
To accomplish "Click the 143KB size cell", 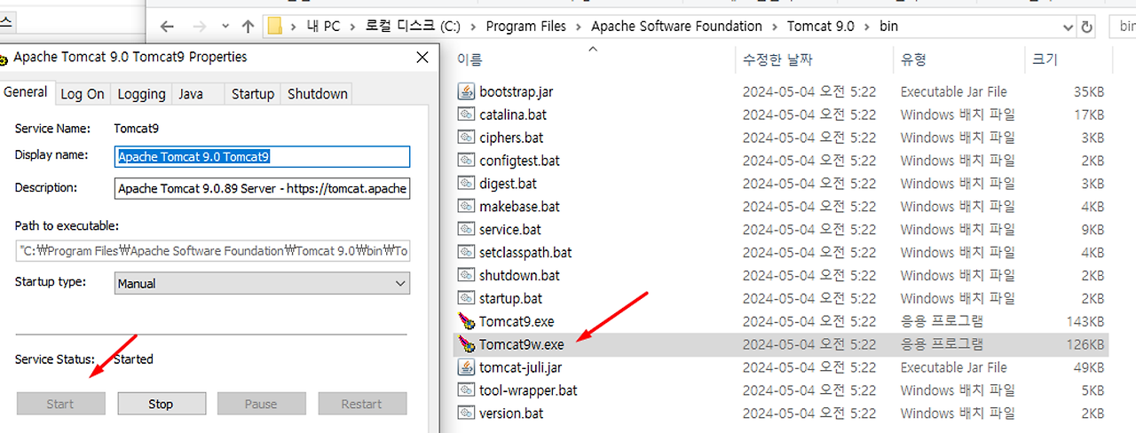I will (1086, 321).
